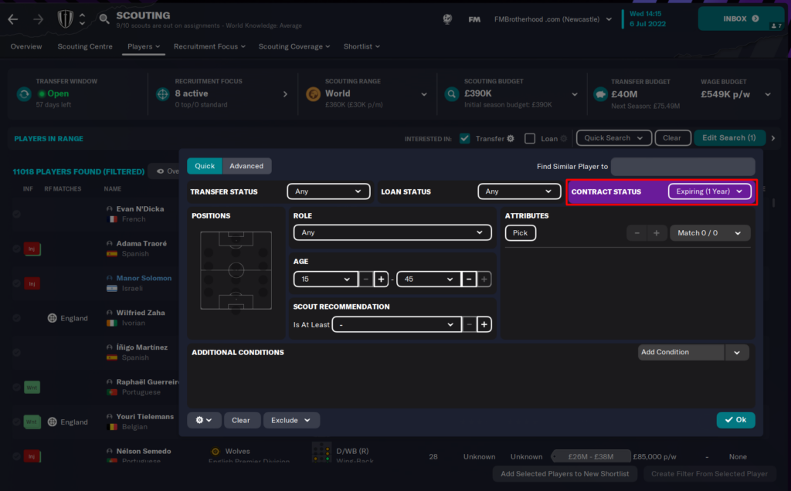Screen dimensions: 791x491
Task: Click the back navigation arrow
Action: 12,19
